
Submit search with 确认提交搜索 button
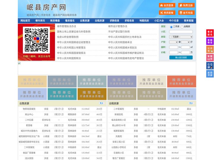(x=181, y=57)
